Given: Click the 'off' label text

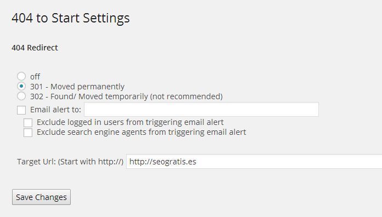Looking at the screenshot, I should [35, 77].
